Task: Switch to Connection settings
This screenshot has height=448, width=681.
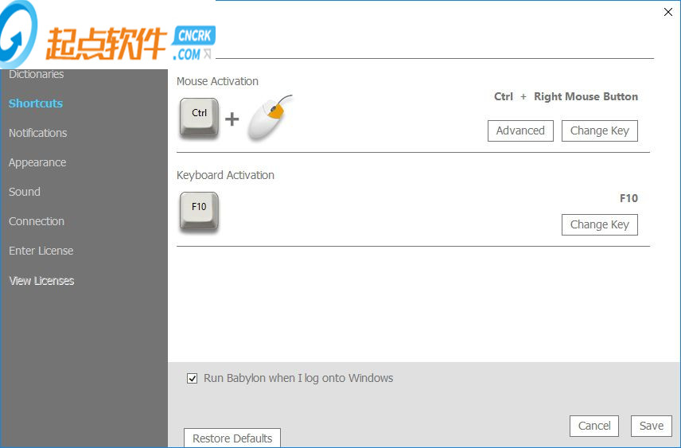Action: tap(37, 221)
